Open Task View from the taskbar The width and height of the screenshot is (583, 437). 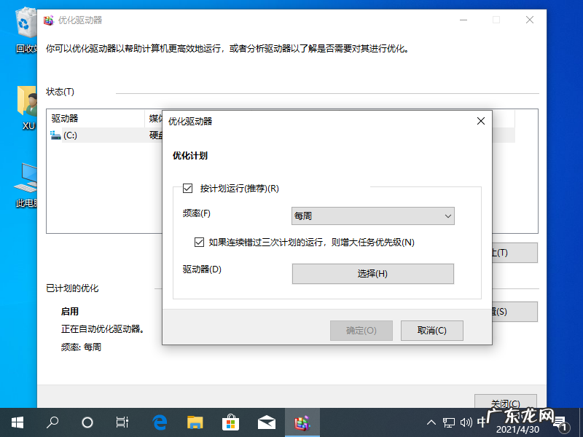coord(122,422)
